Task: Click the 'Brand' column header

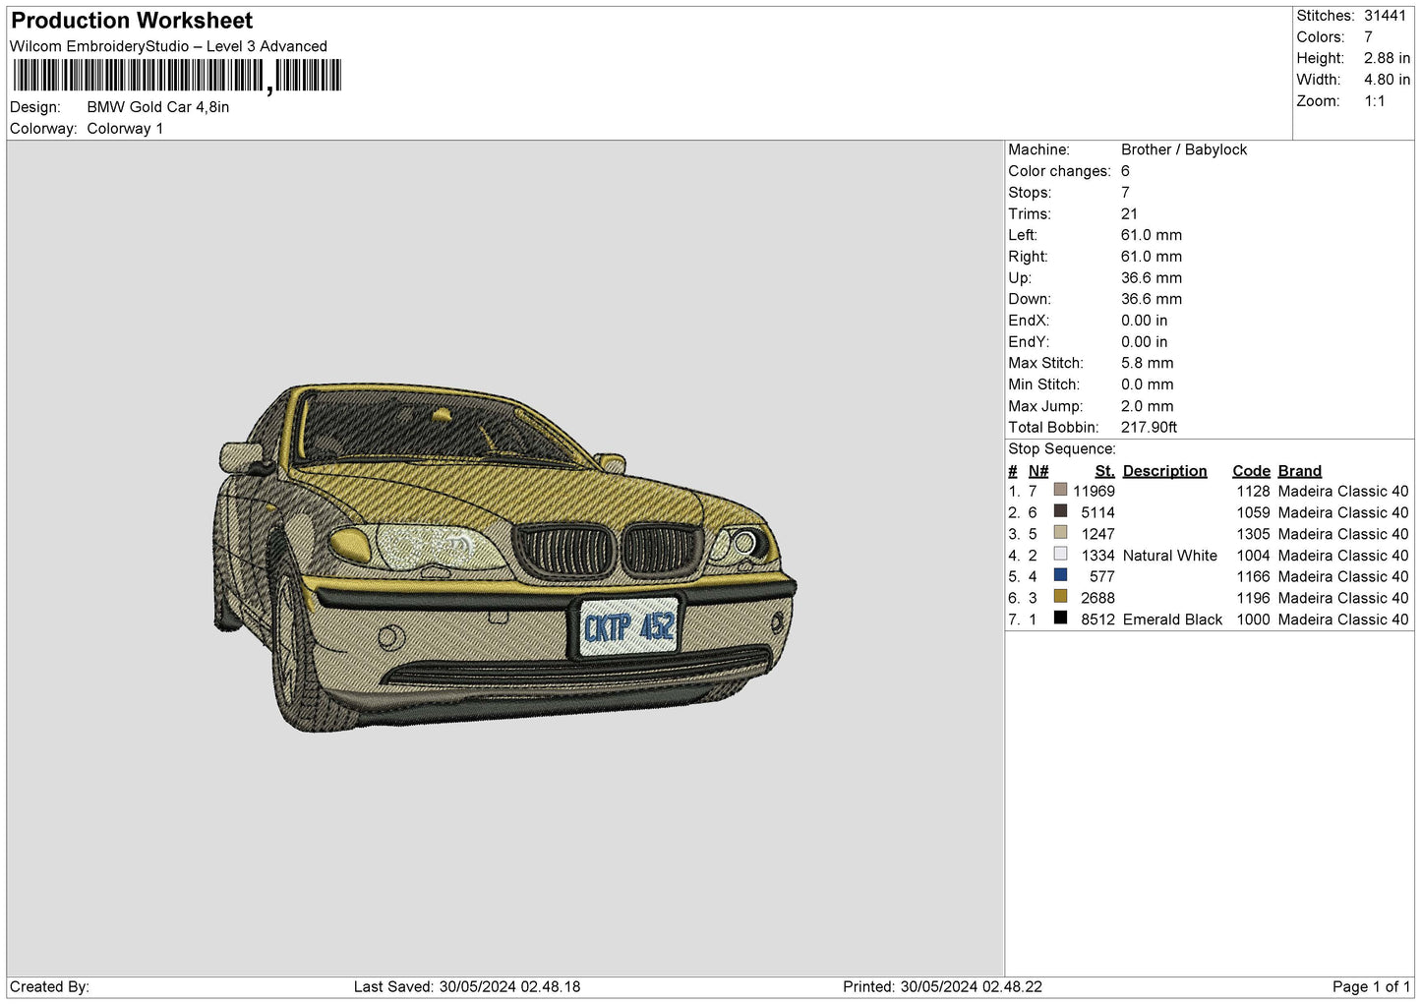Action: click(x=1299, y=471)
